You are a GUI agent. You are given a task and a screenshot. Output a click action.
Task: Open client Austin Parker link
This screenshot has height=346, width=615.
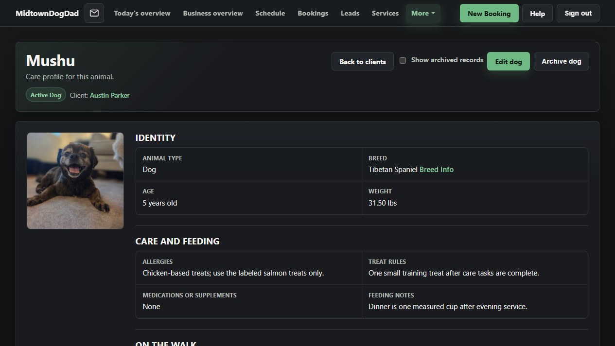(110, 95)
